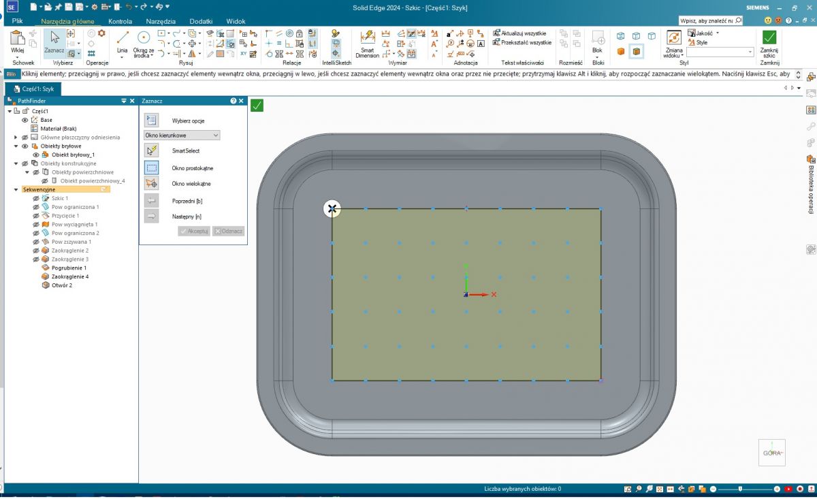The height and width of the screenshot is (499, 817).
Task: Toggle visibility of Obiekt powierzchniowy_4
Action: 45,181
